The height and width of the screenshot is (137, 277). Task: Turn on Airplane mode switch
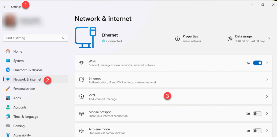click(258, 131)
